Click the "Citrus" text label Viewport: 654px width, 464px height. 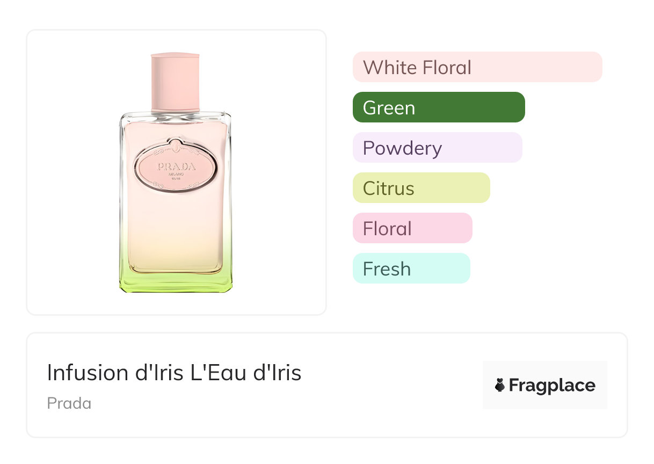pos(389,189)
